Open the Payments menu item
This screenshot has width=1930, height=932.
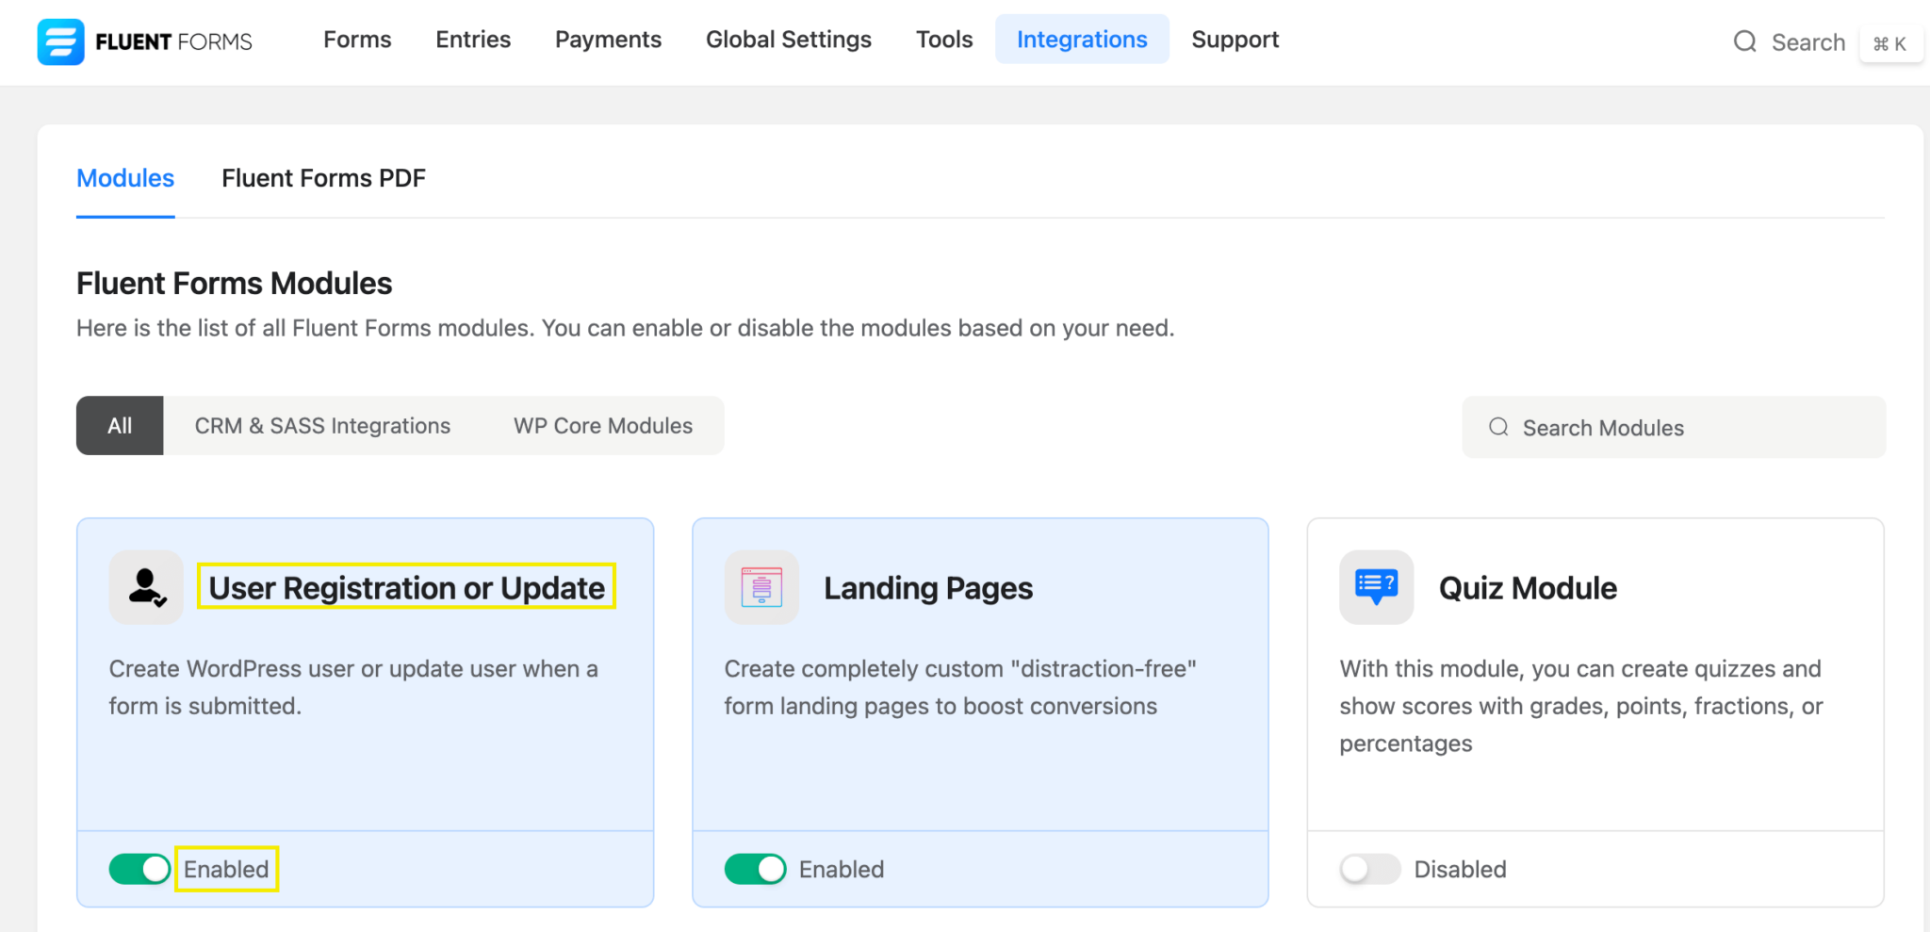[x=608, y=40]
